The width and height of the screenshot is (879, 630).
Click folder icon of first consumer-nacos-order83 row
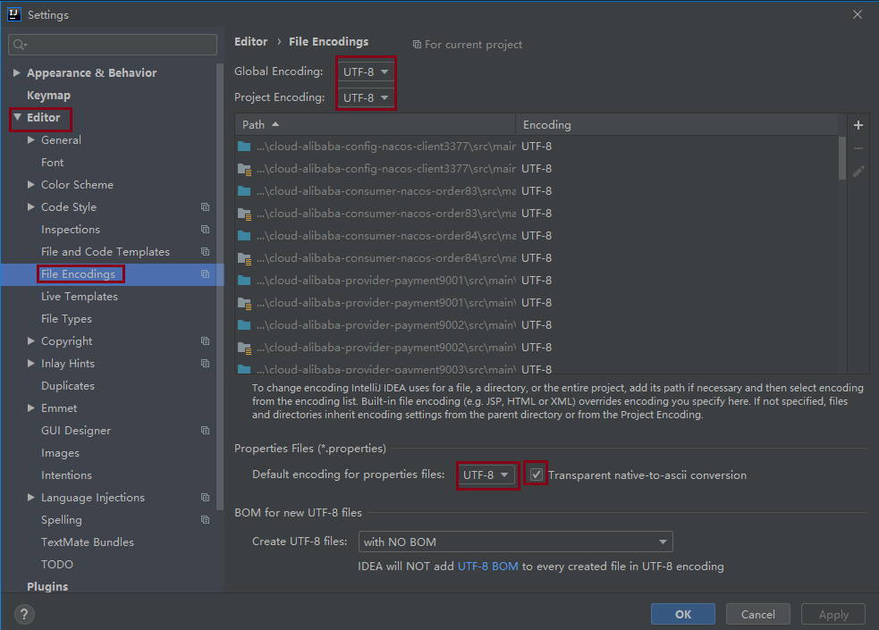(244, 191)
